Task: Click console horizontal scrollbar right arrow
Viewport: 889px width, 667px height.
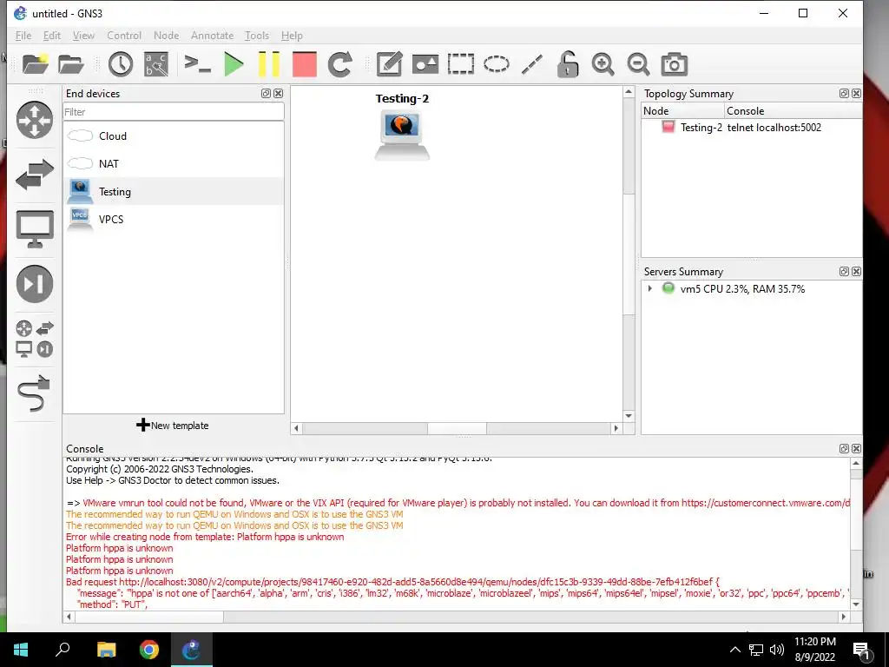Action: click(x=844, y=617)
